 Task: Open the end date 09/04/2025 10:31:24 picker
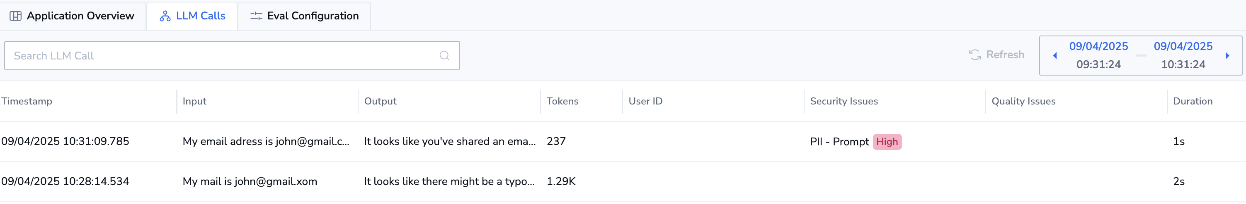pos(1183,55)
